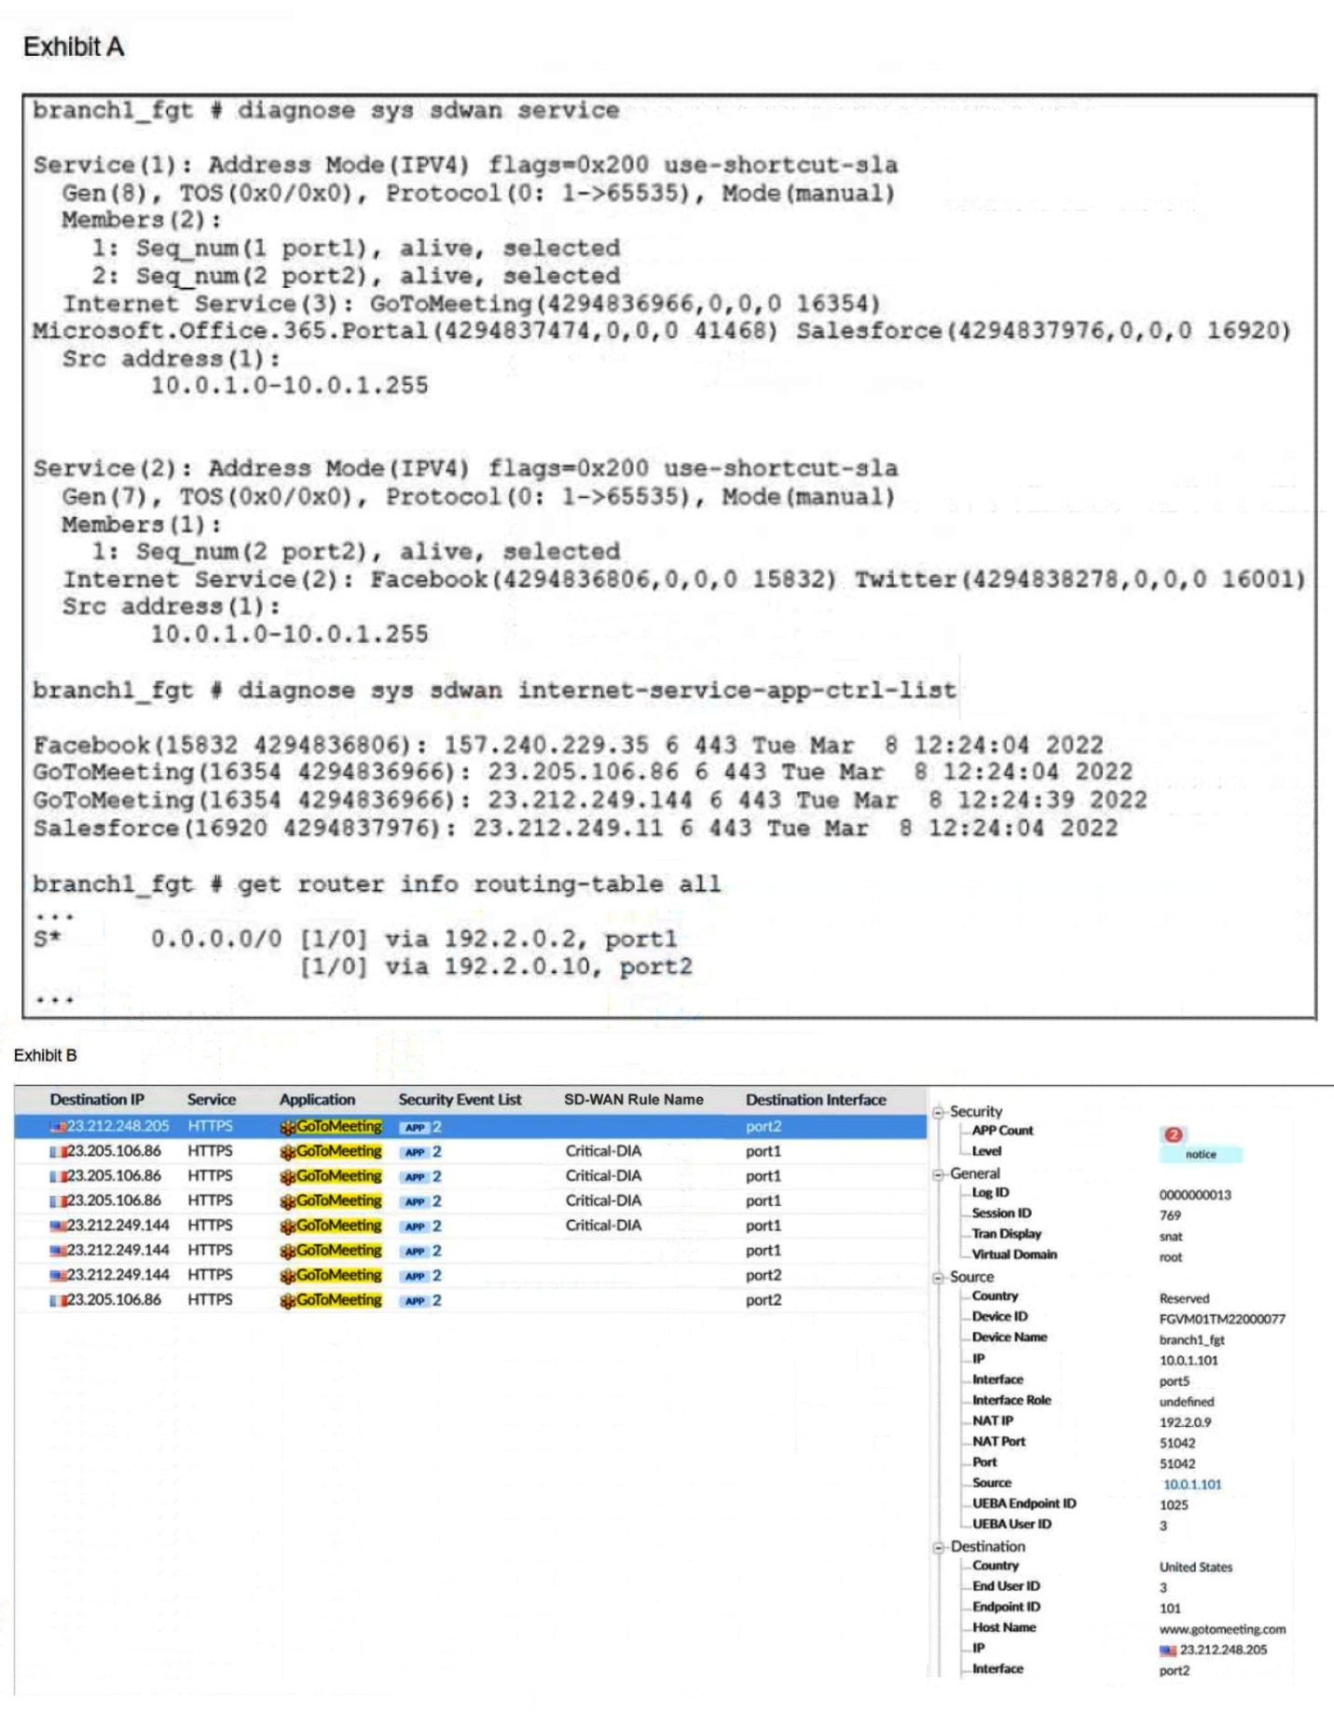Image resolution: width=1334 pixels, height=1728 pixels.
Task: Click the Salesforce line in internet-service-app-ctrl-list output
Action: (x=575, y=829)
